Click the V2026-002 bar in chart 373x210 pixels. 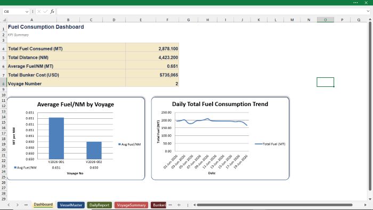click(94, 150)
